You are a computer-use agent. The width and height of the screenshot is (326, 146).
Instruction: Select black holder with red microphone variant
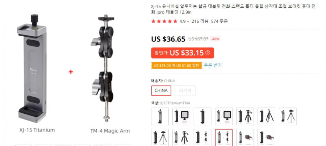266,137
